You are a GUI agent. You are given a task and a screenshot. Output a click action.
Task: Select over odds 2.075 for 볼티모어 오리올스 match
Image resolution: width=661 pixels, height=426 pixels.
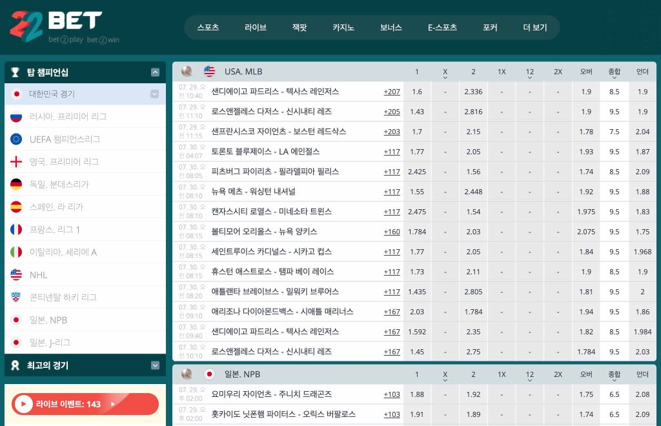coord(586,232)
